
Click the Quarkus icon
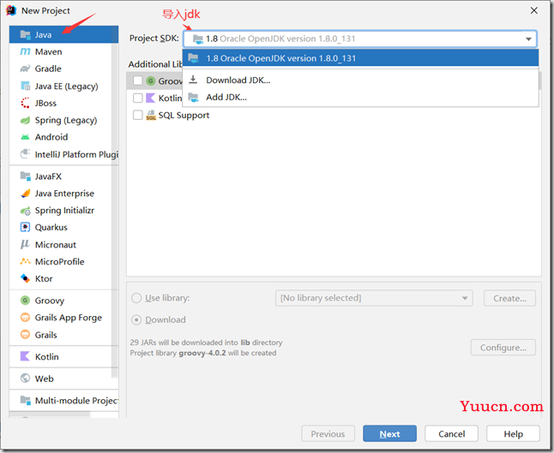(x=25, y=227)
